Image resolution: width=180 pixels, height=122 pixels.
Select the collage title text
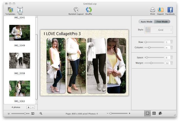[62, 34]
